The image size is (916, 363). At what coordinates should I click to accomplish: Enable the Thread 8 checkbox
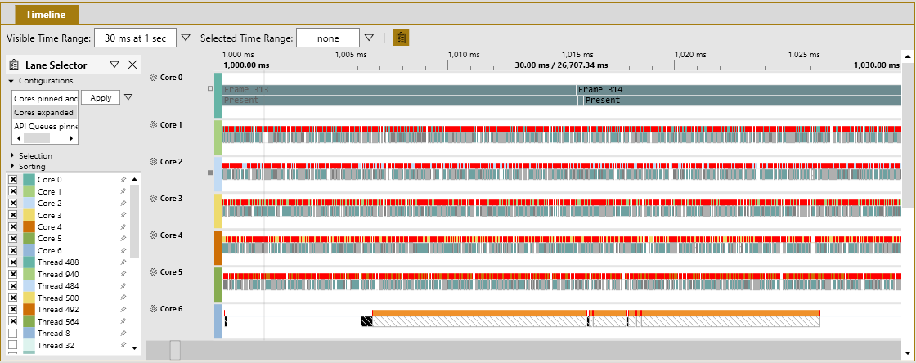[x=13, y=334]
